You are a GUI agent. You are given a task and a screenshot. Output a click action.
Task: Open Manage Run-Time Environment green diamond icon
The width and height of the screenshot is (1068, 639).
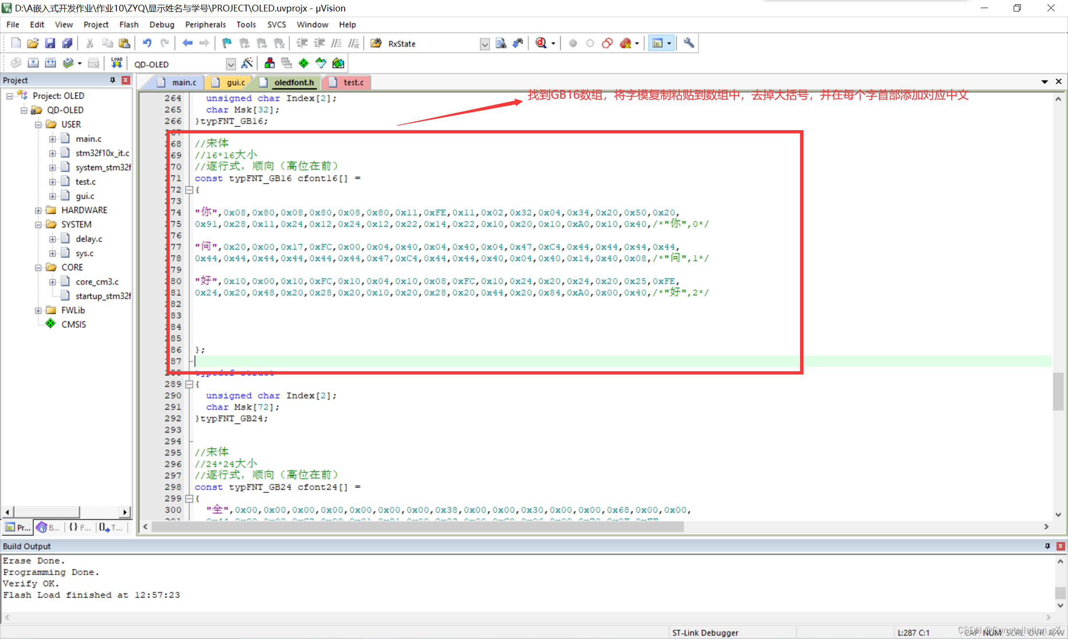pos(303,63)
